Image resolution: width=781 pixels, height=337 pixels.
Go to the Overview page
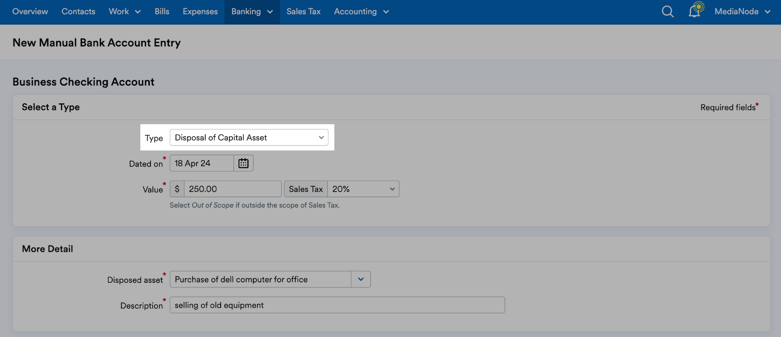[x=30, y=11]
